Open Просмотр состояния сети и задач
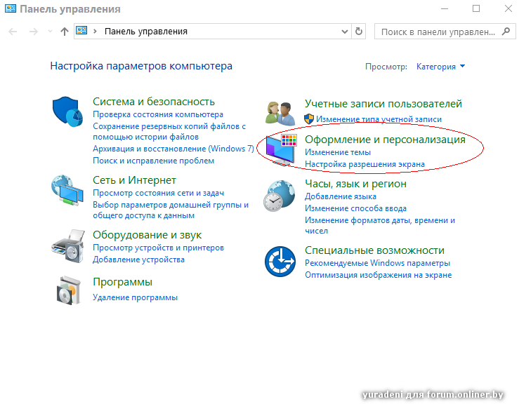This screenshot has width=519, height=411. click(x=159, y=193)
